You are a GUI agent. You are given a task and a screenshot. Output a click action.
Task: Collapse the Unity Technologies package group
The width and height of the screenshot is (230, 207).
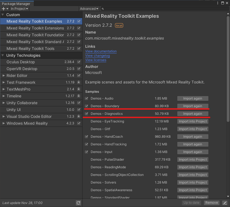pyautogui.click(x=2, y=55)
